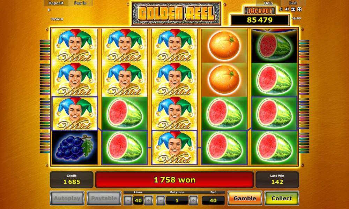Image resolution: width=349 pixels, height=209 pixels.
Task: Open the Deposit tab
Action: tap(56, 3)
